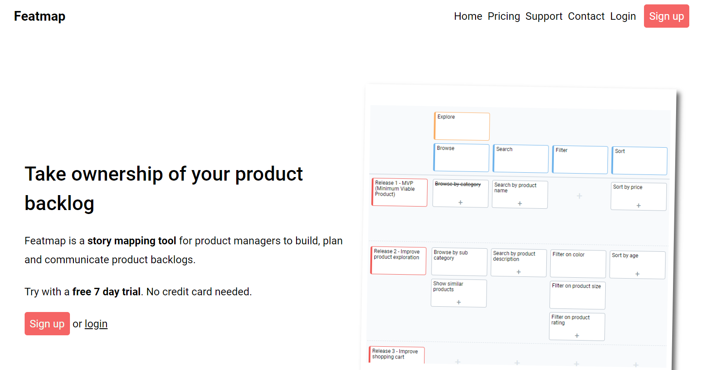Open the Home page
This screenshot has width=706, height=370.
coord(468,16)
